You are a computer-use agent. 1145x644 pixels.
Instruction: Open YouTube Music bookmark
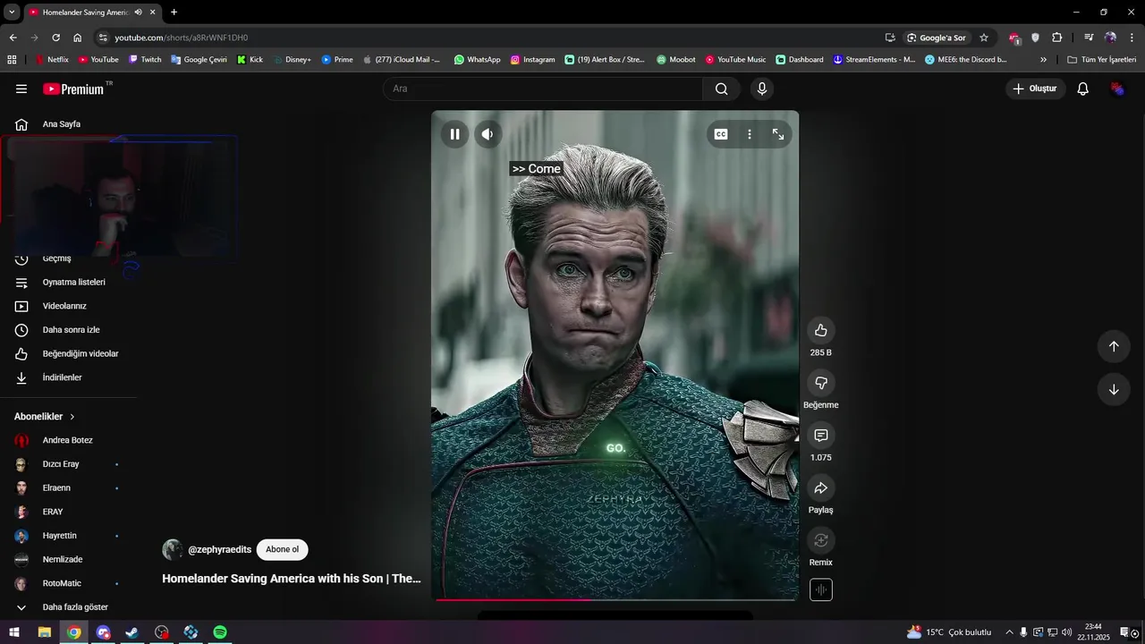click(x=735, y=59)
